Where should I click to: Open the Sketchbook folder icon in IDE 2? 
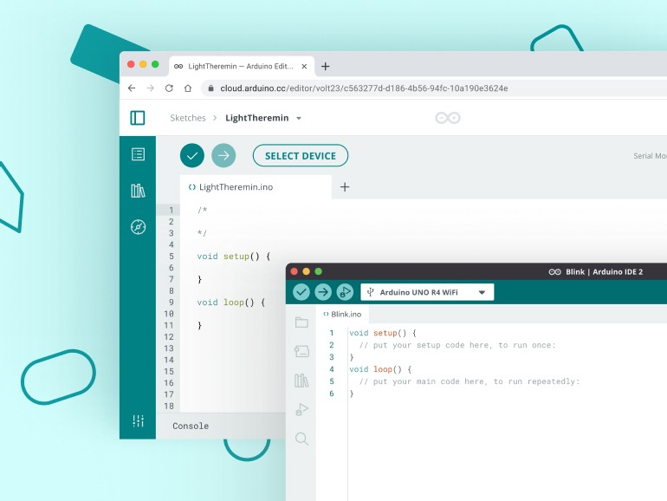pos(301,322)
